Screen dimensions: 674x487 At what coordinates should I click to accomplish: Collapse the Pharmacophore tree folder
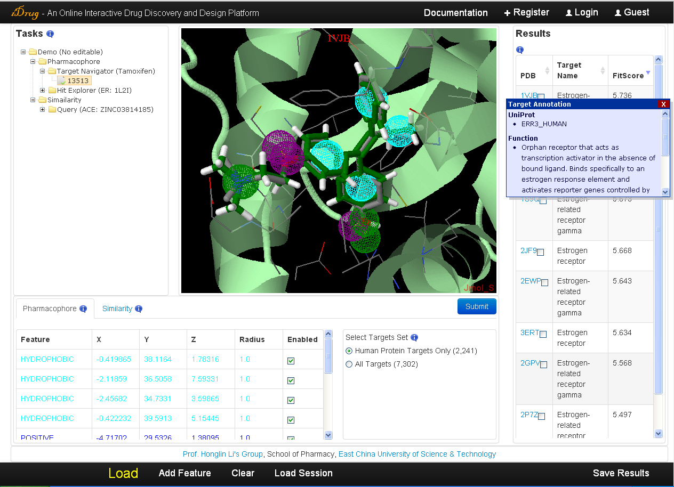[33, 61]
